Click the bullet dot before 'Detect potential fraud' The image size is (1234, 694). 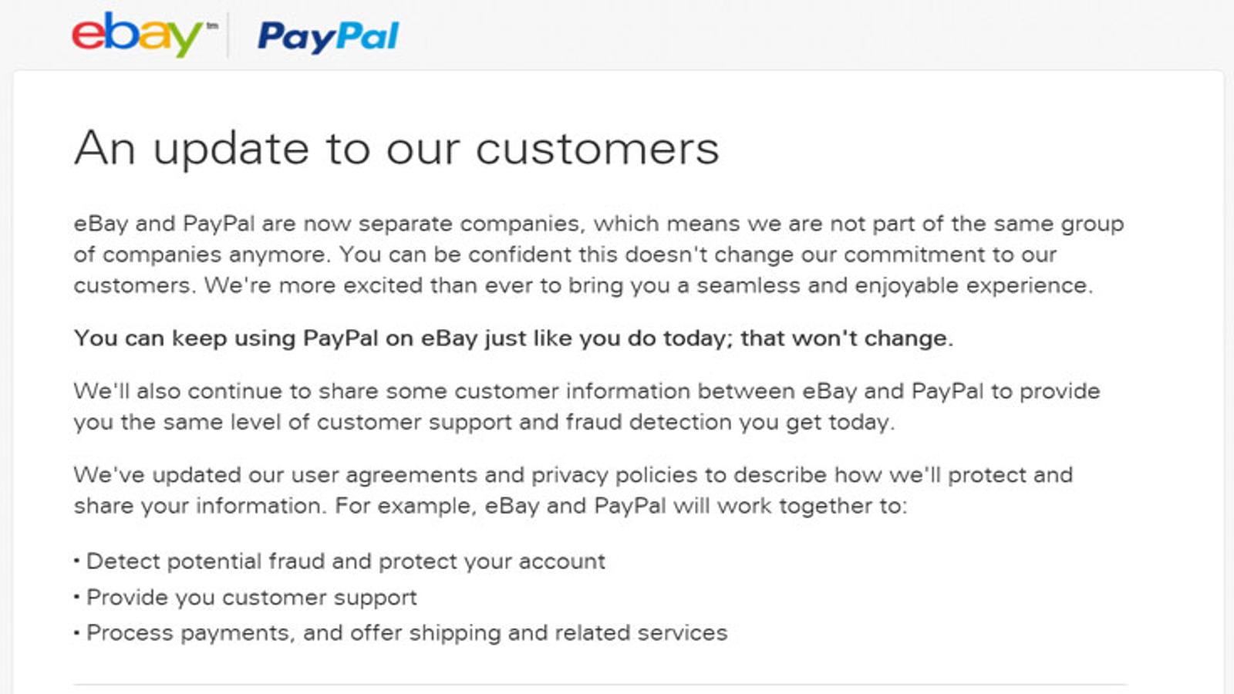[76, 561]
